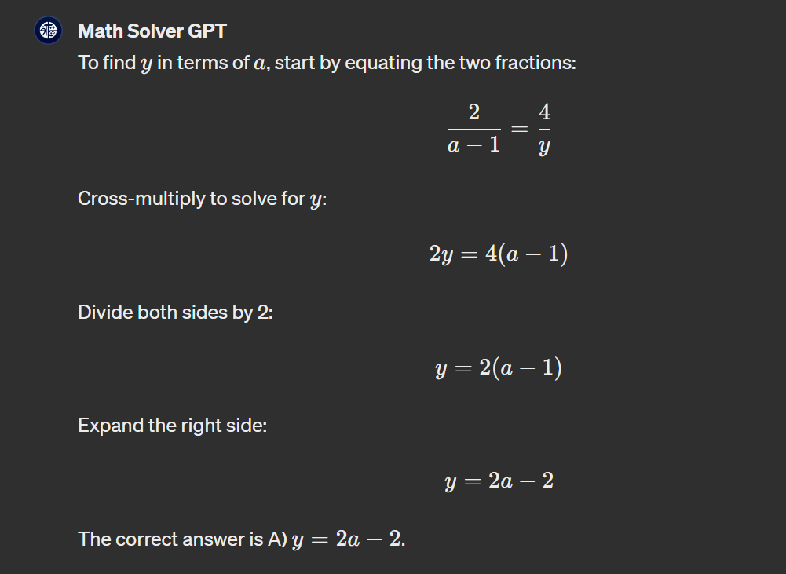
Task: Click the Cross-multiply to solve line
Action: click(203, 199)
